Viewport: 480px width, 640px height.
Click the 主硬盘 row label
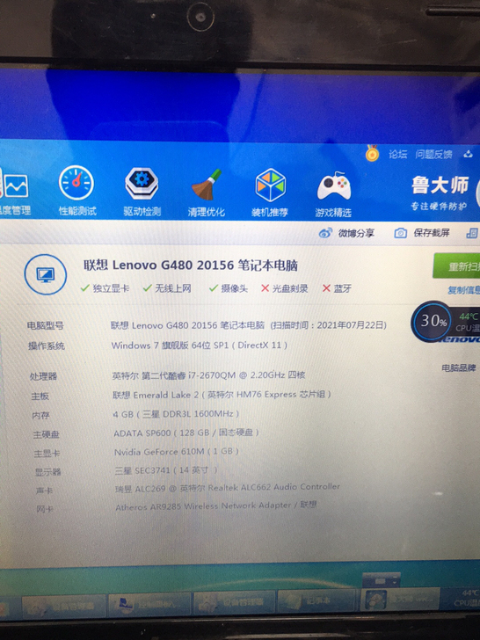[46, 434]
